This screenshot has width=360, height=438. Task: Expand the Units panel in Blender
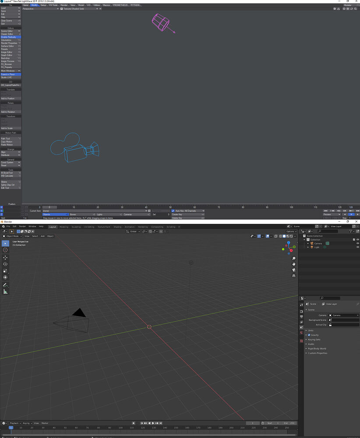click(x=311, y=330)
